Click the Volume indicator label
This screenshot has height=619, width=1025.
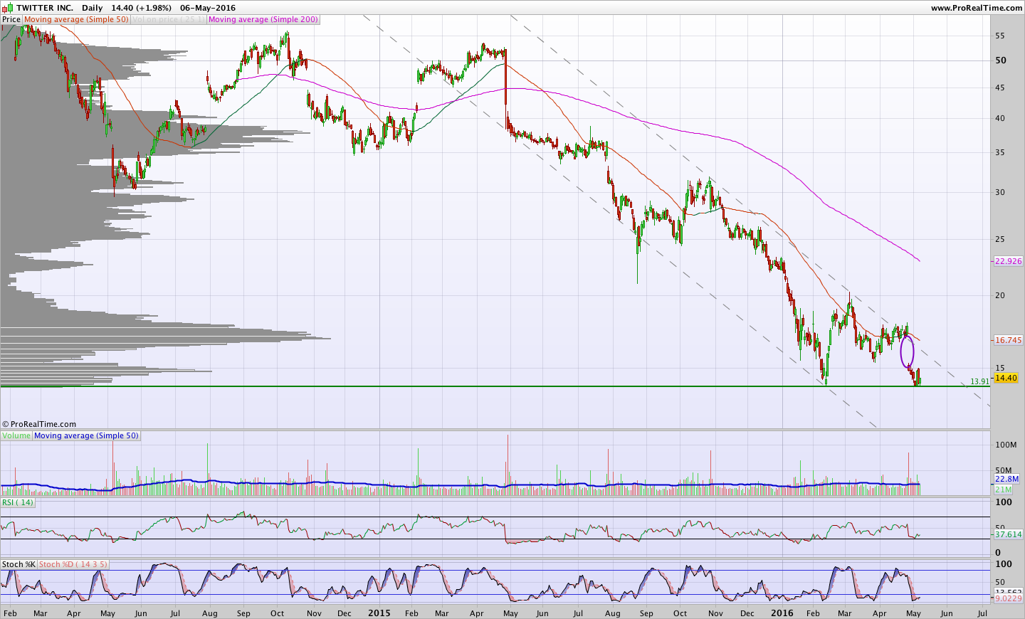pos(16,435)
